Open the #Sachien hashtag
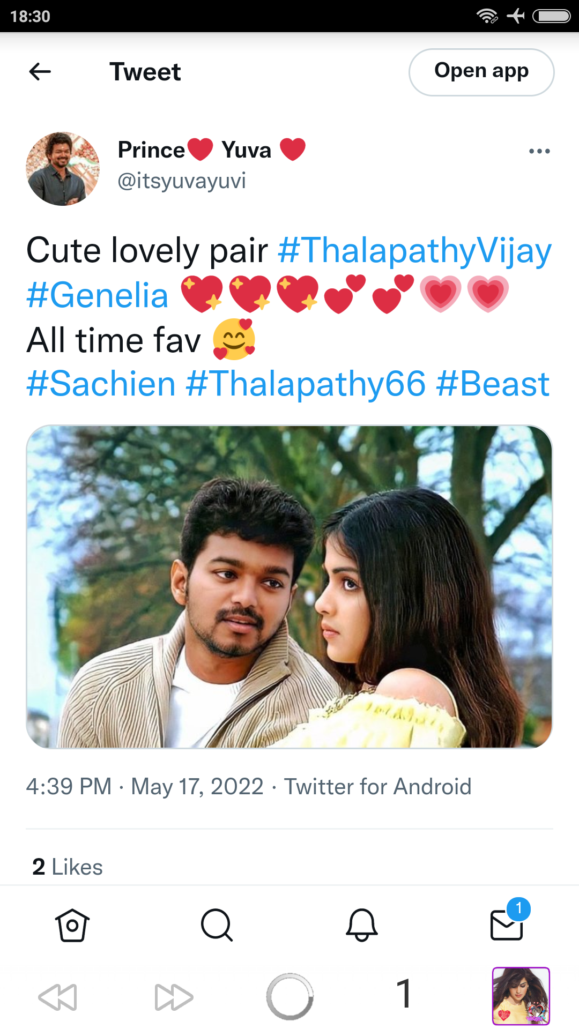The height and width of the screenshot is (1029, 579). (101, 384)
